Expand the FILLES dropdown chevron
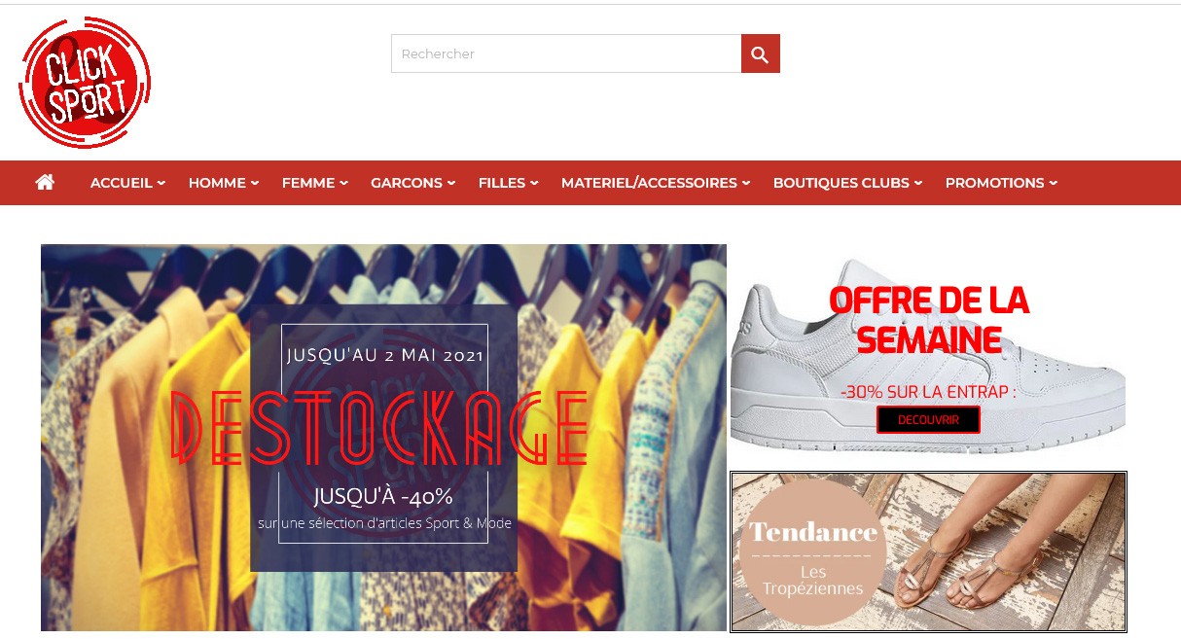The image size is (1181, 639). (534, 183)
